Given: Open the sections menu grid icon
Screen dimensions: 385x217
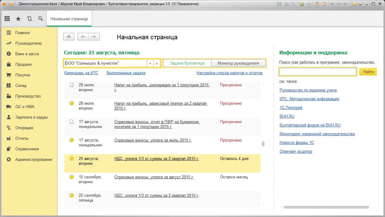Looking at the screenshot, I should pos(7,19).
